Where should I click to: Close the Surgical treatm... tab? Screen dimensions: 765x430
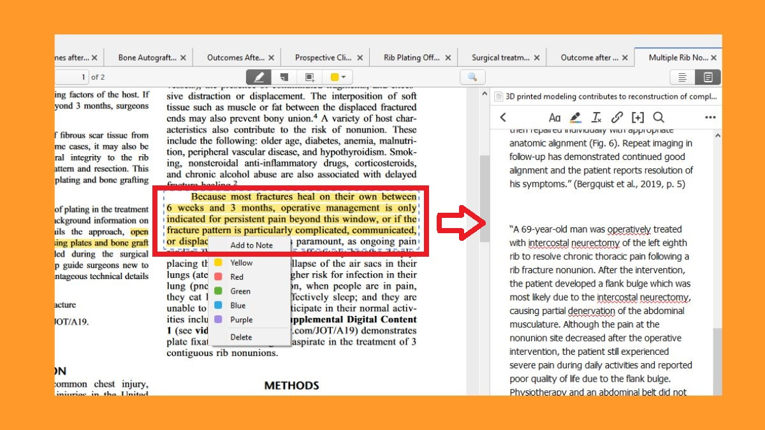[537, 57]
